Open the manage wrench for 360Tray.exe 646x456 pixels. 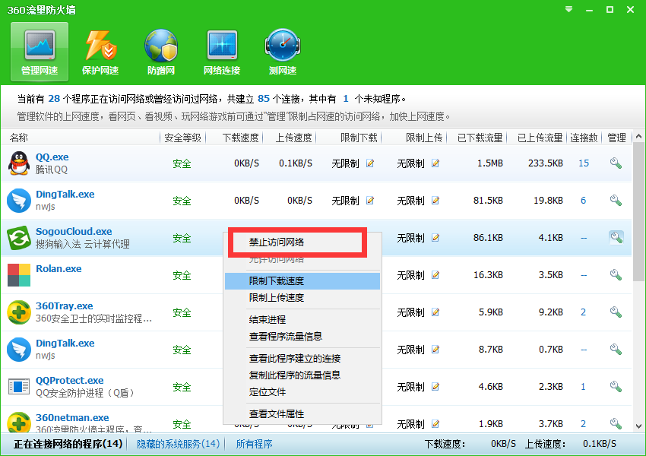(616, 312)
